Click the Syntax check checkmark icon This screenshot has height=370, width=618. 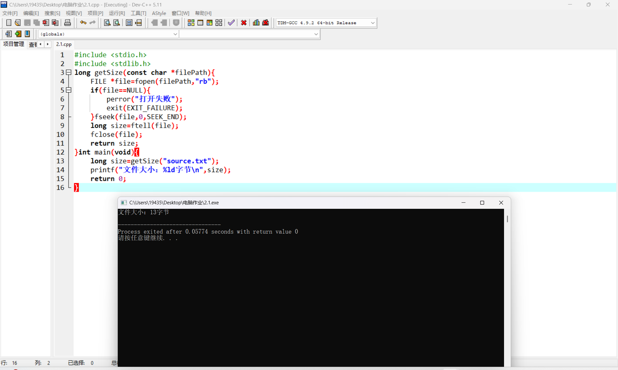[x=231, y=23]
